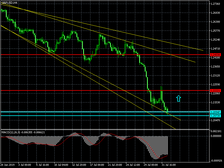Click the 28 Jun 2019 date label
This screenshot has width=224, height=168.
pyautogui.click(x=8, y=165)
